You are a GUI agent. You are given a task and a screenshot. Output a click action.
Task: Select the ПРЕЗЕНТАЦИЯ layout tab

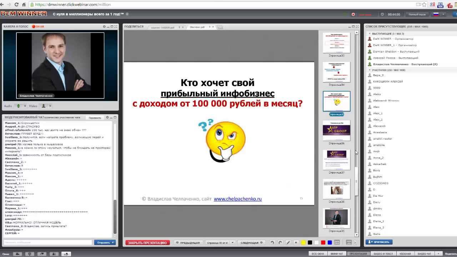[x=358, y=254]
